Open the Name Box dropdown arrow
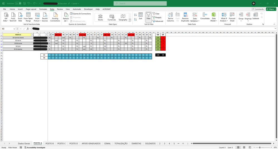Screen dimensions: 278x149 (14, 29)
